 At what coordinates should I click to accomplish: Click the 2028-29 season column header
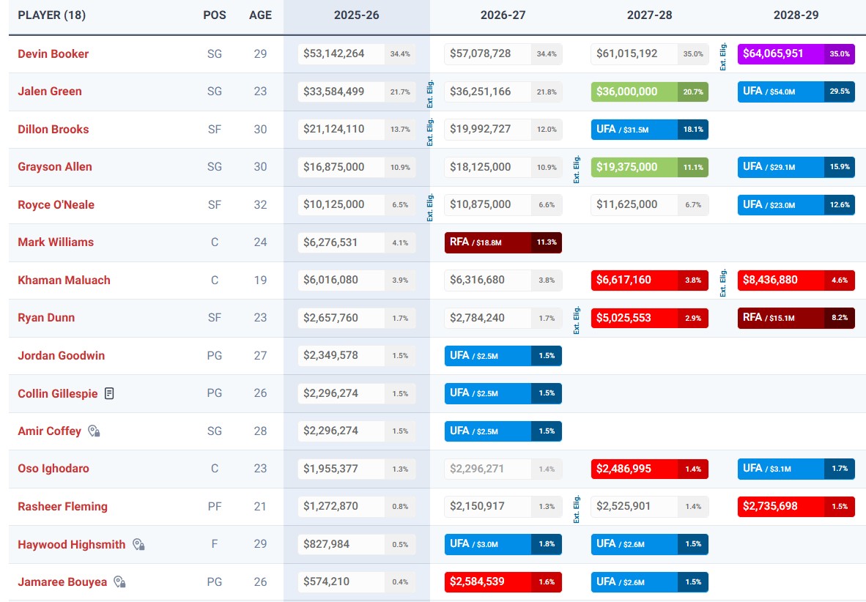tap(796, 15)
